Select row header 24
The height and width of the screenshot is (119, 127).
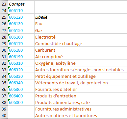[x=4, y=10]
